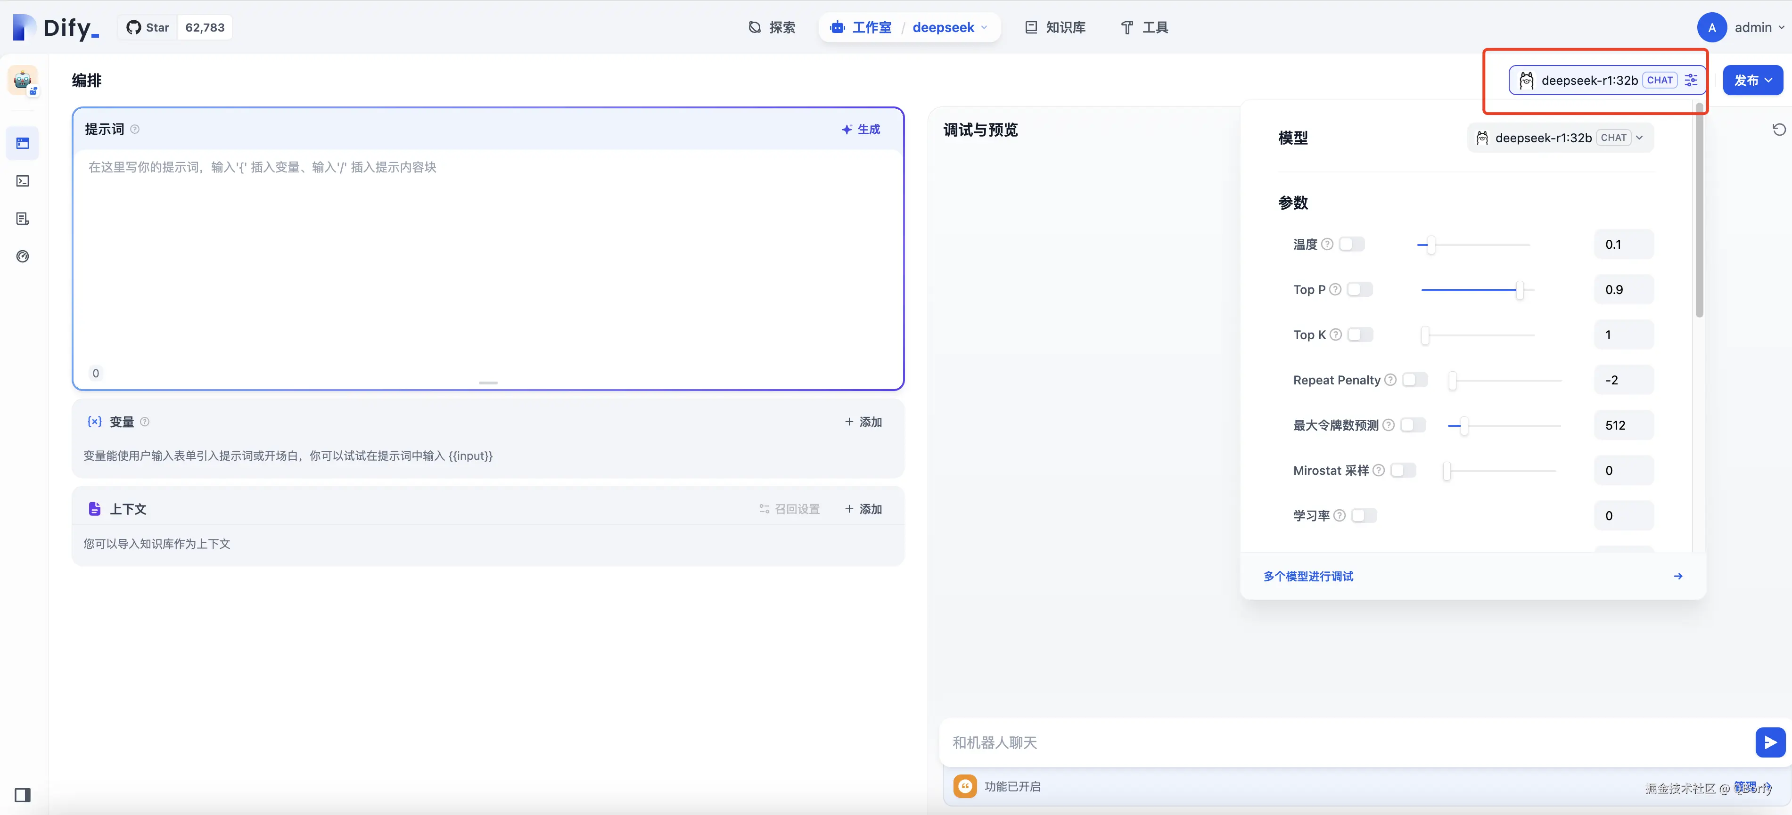Collapse the sidebar with bottom-left panel icon
This screenshot has height=815, width=1792.
(x=22, y=795)
